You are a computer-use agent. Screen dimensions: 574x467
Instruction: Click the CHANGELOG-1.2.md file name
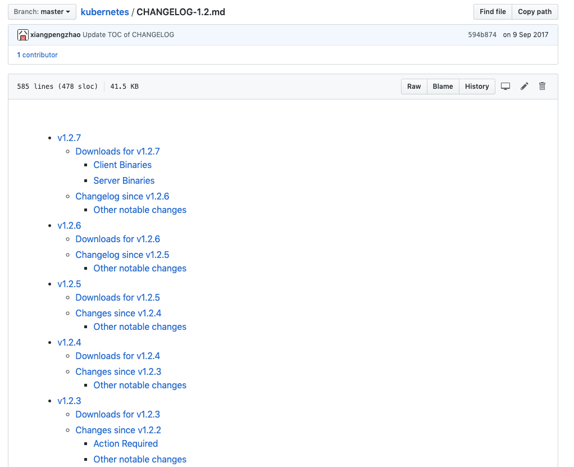pyautogui.click(x=181, y=12)
